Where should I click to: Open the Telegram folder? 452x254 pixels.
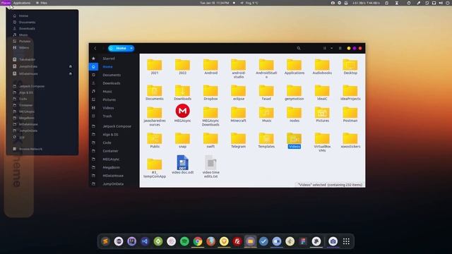point(239,138)
